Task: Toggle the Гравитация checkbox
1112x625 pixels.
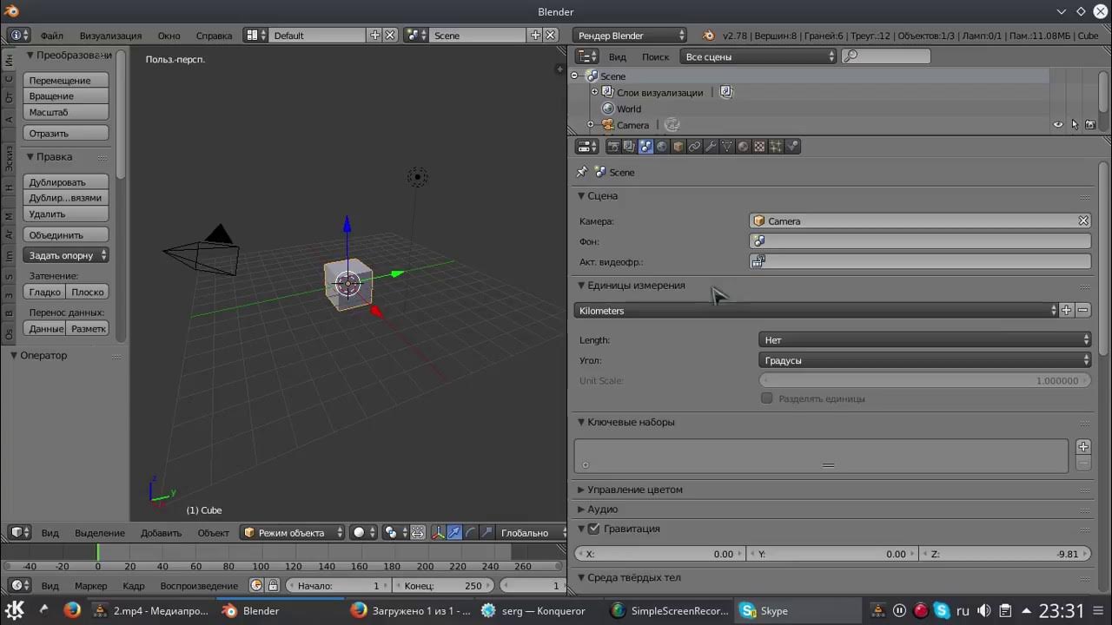Action: [x=594, y=529]
